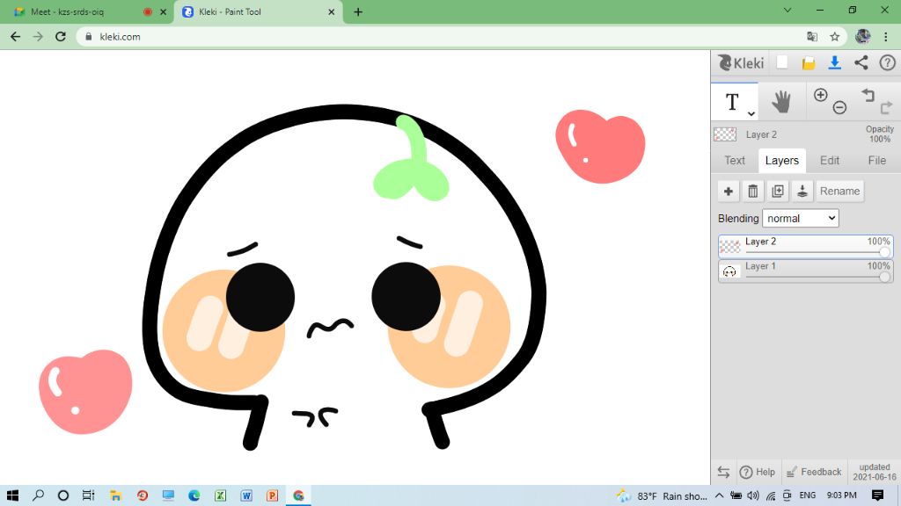901x506 pixels.
Task: Delete the layer with the trash icon
Action: (x=753, y=191)
